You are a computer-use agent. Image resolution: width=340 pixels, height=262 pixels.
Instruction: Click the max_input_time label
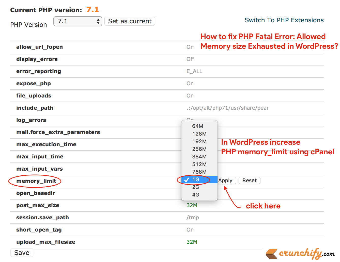[x=40, y=157]
